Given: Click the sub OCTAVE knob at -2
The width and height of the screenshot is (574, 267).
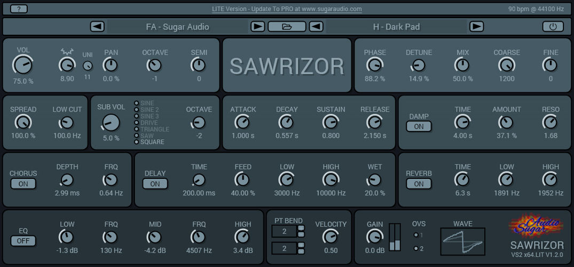Looking at the screenshot, I should point(199,122).
